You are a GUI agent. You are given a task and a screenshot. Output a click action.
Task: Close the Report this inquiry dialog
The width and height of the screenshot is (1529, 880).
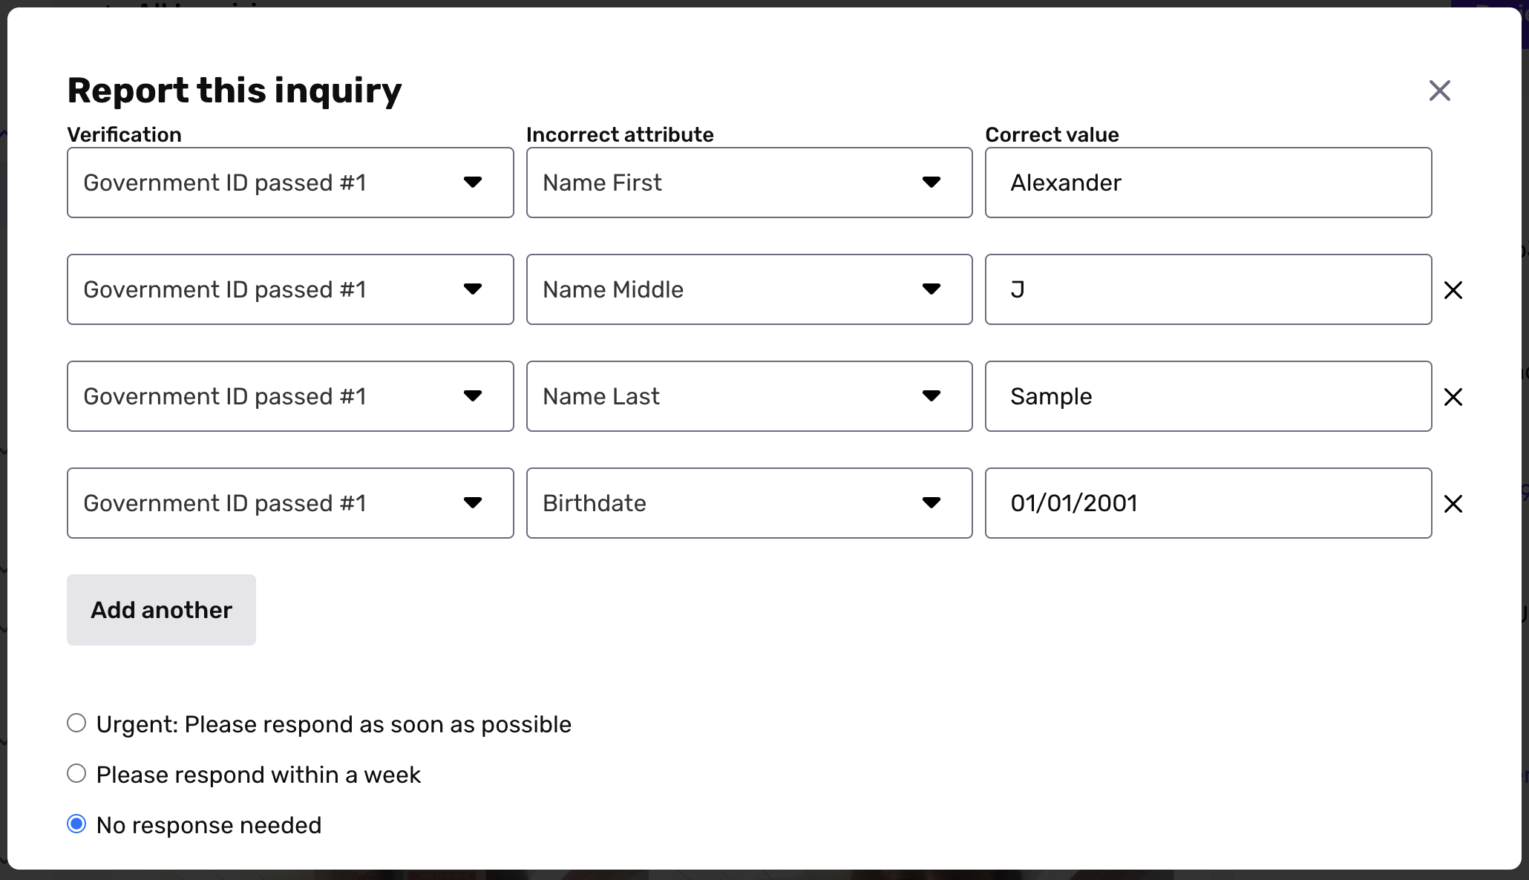point(1439,91)
